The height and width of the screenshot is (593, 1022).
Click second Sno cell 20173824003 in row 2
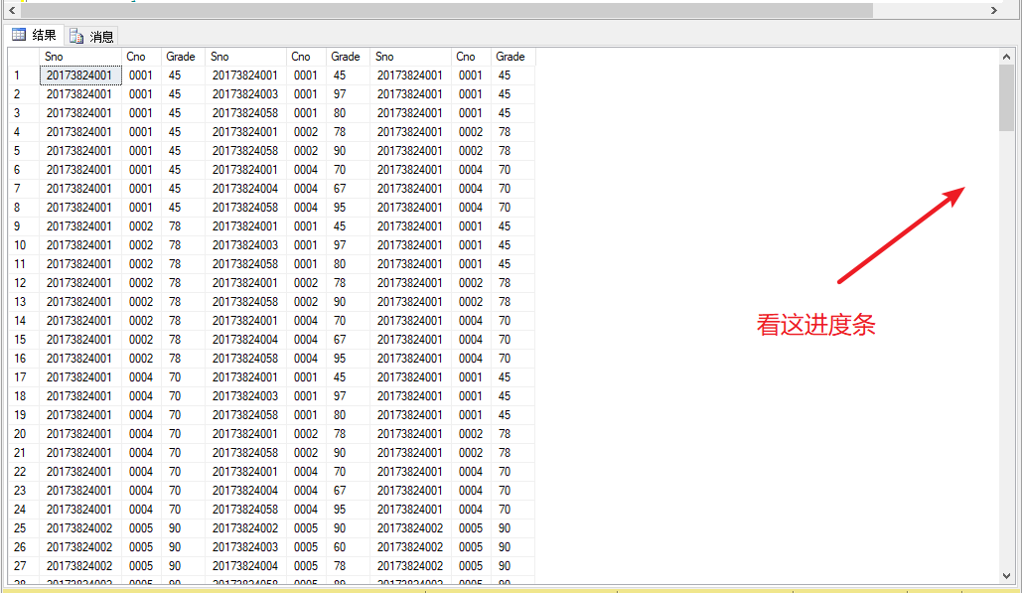(245, 93)
